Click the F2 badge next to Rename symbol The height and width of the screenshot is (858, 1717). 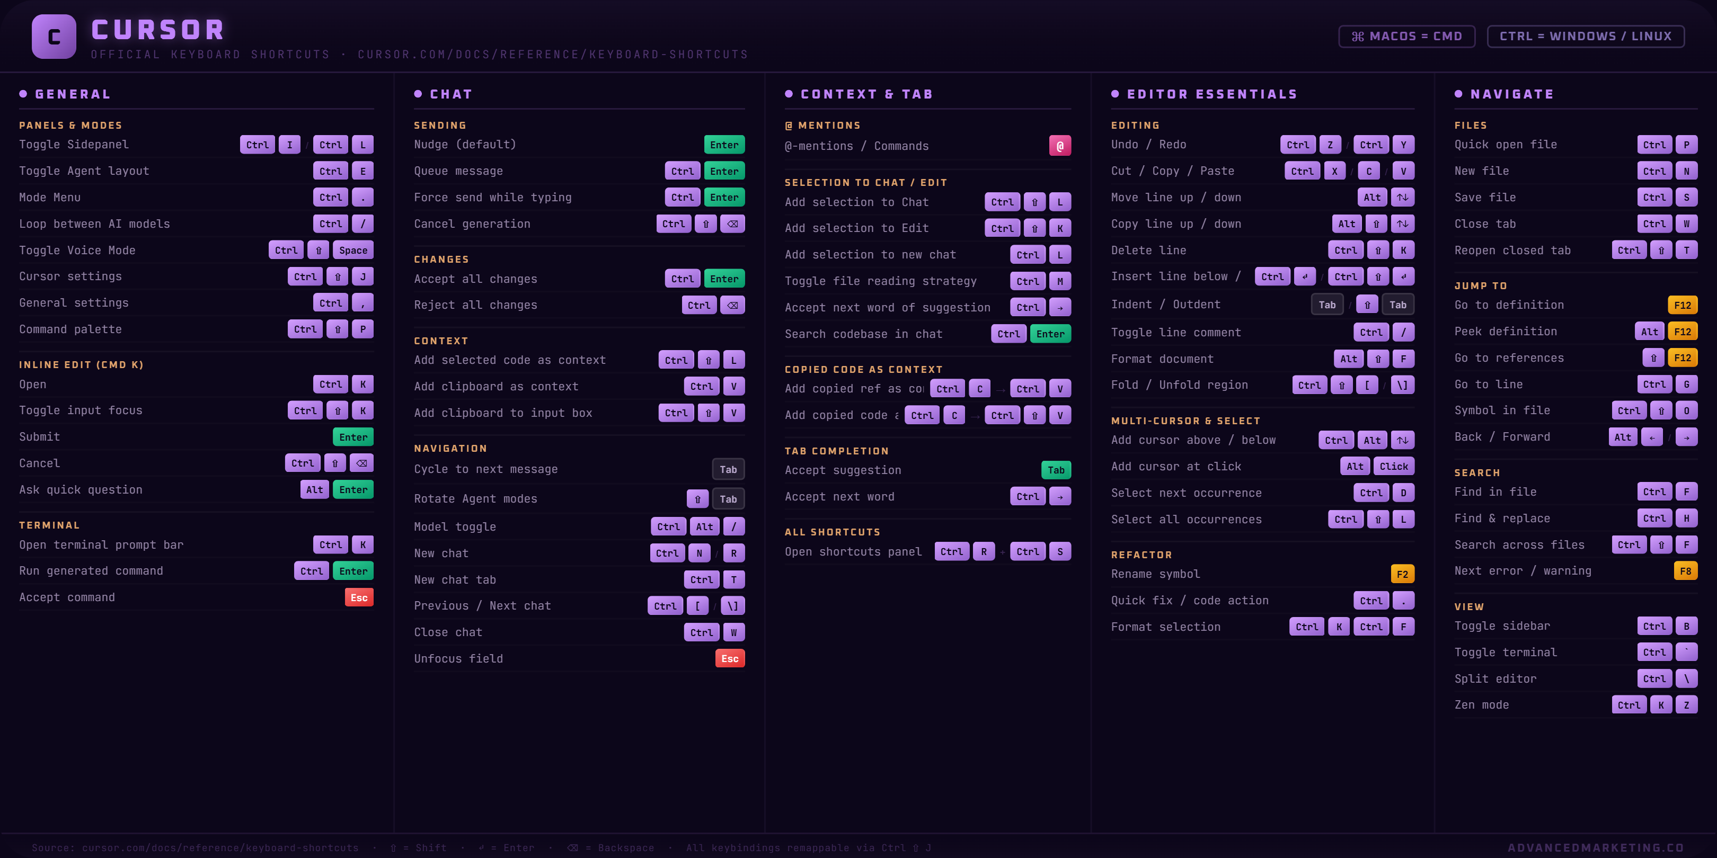tap(1402, 574)
